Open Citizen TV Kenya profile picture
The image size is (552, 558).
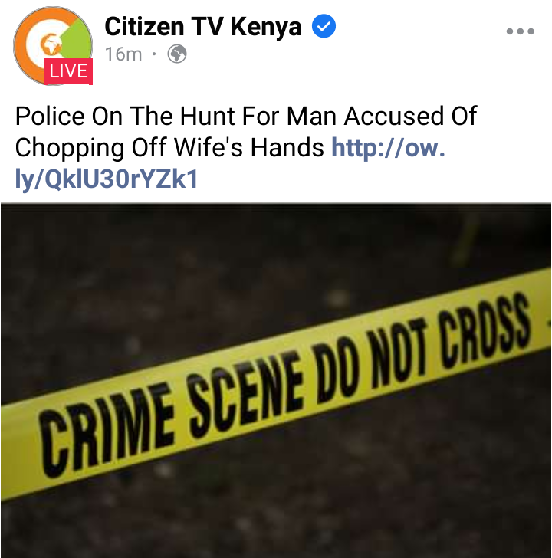pyautogui.click(x=53, y=45)
